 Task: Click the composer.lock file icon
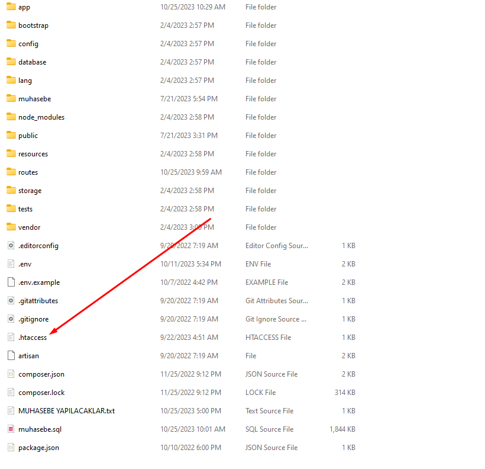11,392
